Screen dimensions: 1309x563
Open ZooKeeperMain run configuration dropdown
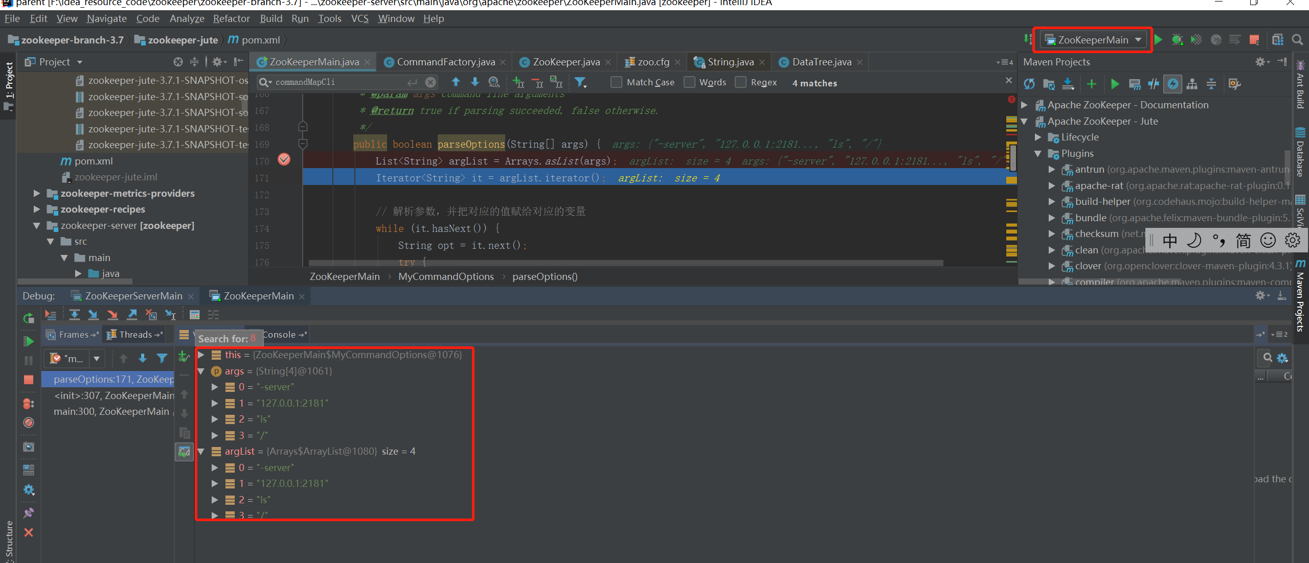(x=1092, y=40)
